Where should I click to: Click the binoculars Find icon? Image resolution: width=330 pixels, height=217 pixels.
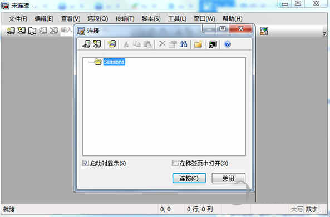point(184,44)
